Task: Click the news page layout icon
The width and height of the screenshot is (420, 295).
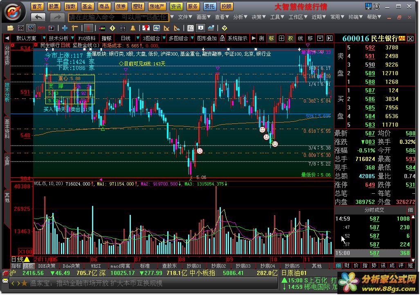Action: pyautogui.click(x=190, y=28)
